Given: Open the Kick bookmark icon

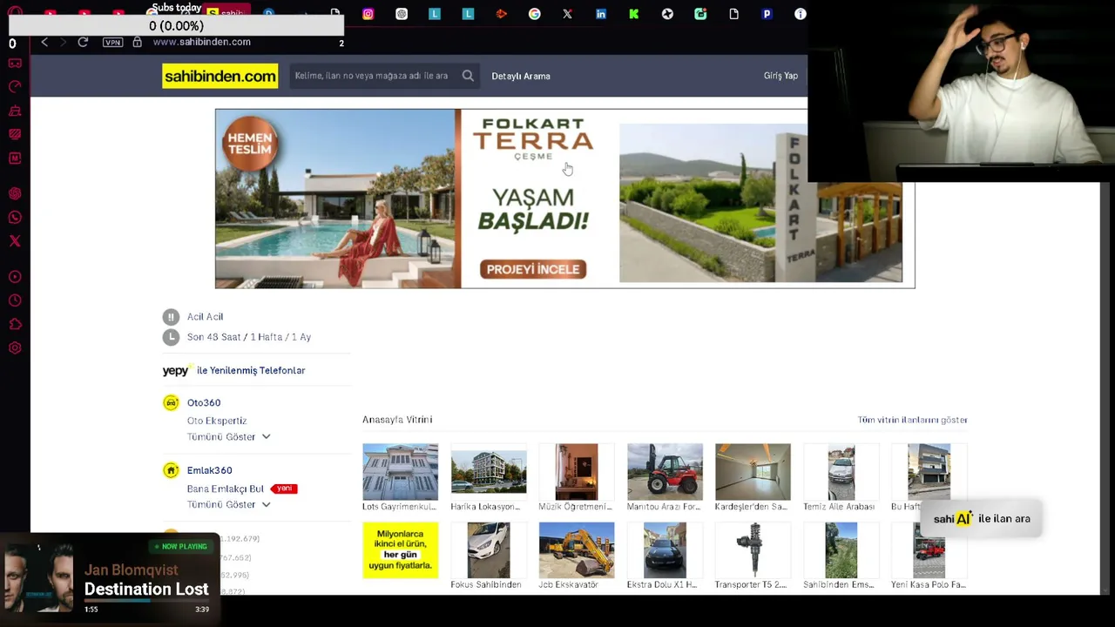Looking at the screenshot, I should tap(634, 14).
